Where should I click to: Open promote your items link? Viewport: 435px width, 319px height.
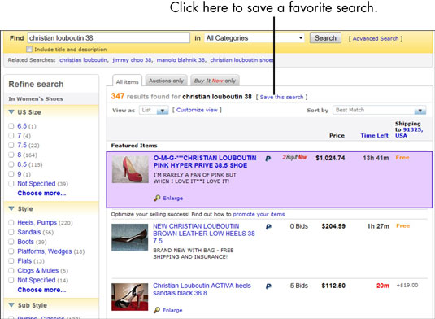(259, 214)
